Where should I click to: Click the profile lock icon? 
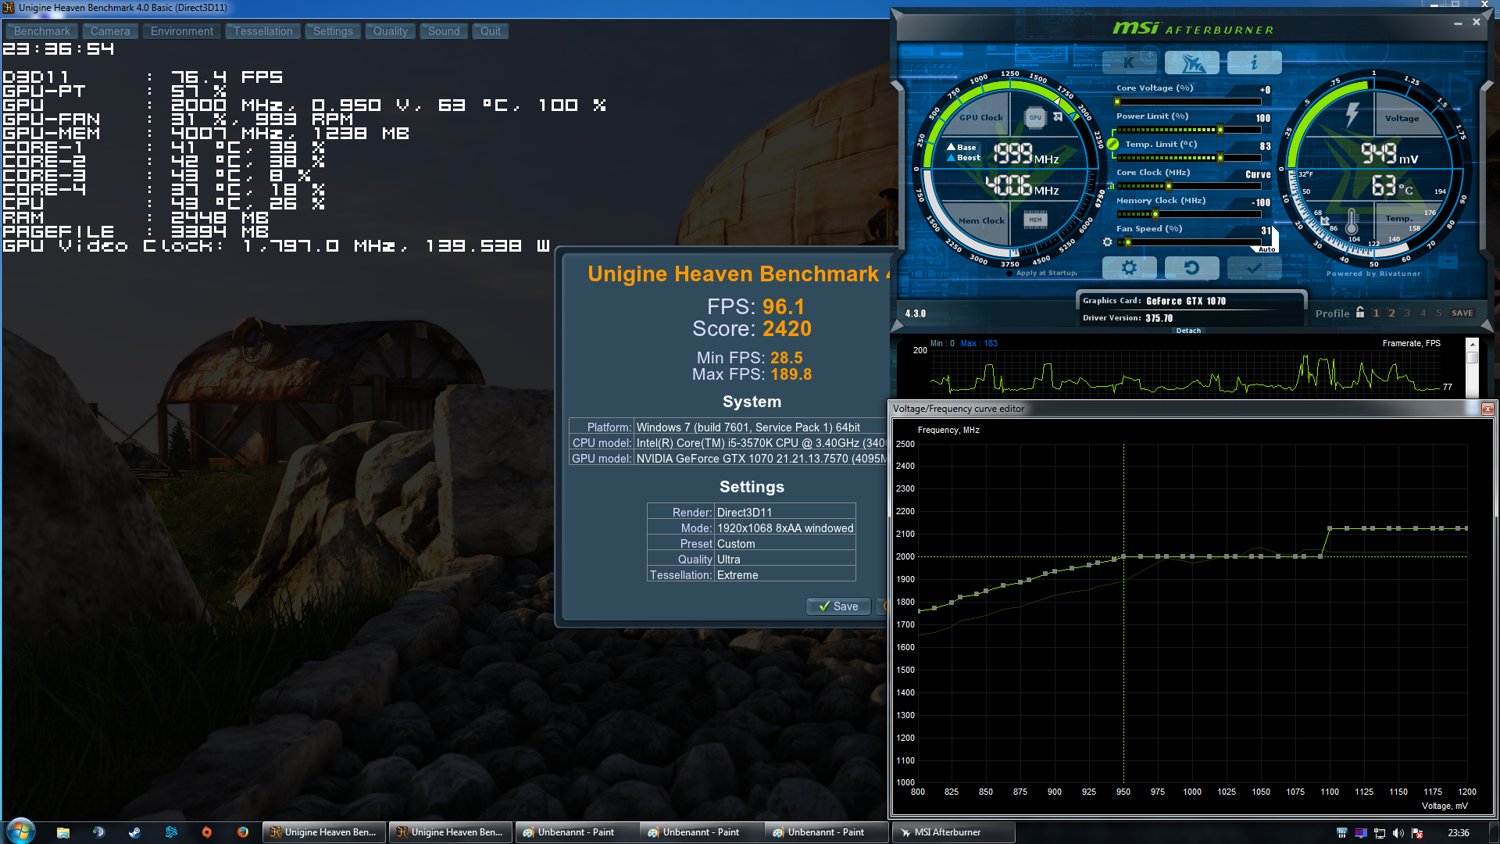point(1360,313)
